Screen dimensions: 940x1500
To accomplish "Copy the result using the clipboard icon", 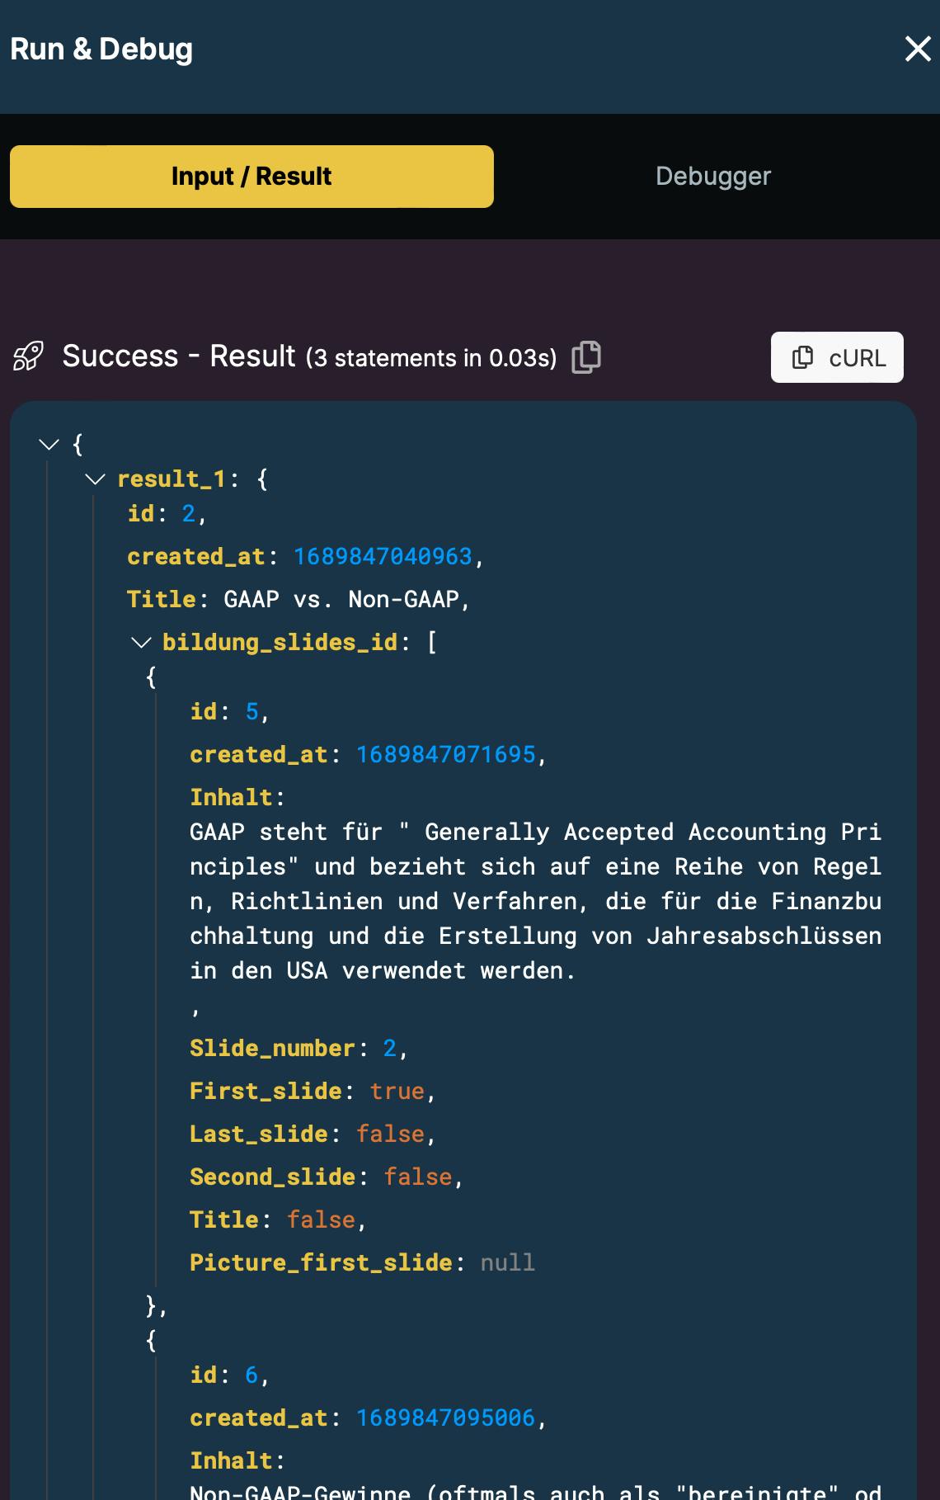I will tap(586, 357).
